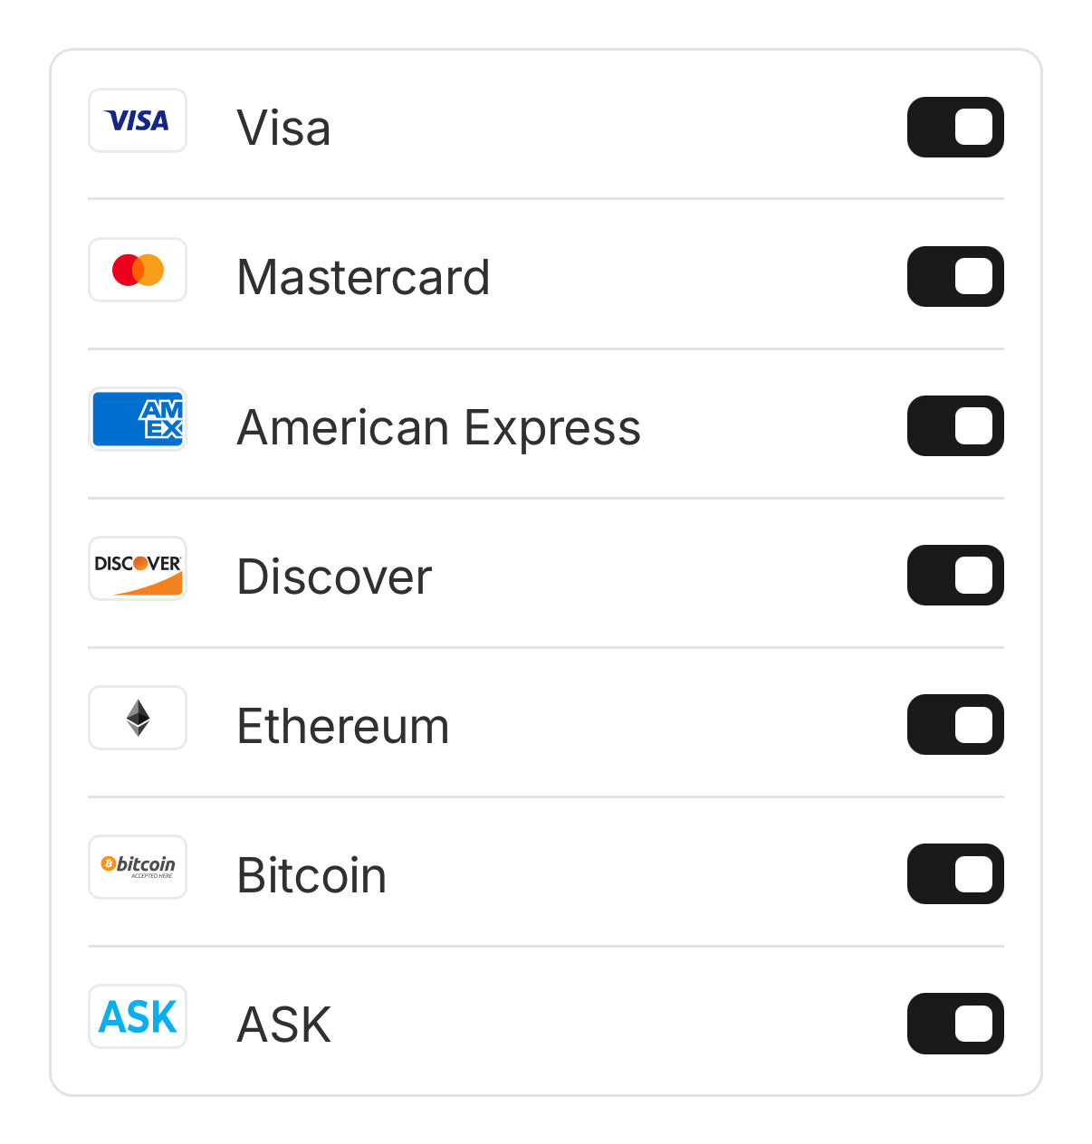Disable Ethereum payments toggle

click(955, 725)
